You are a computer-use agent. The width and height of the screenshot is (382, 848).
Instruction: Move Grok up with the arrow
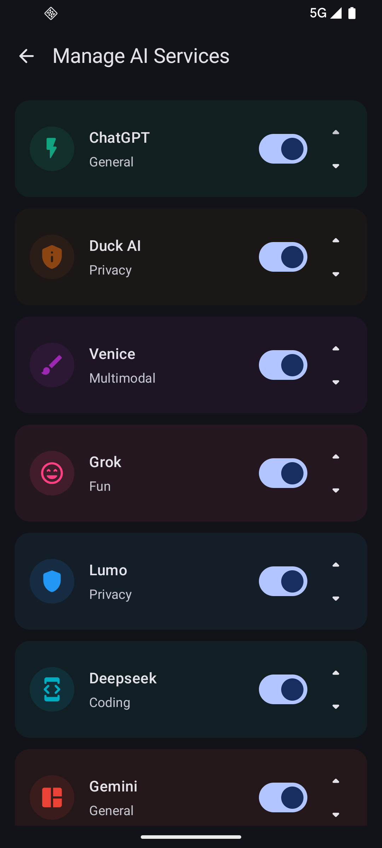tap(336, 457)
